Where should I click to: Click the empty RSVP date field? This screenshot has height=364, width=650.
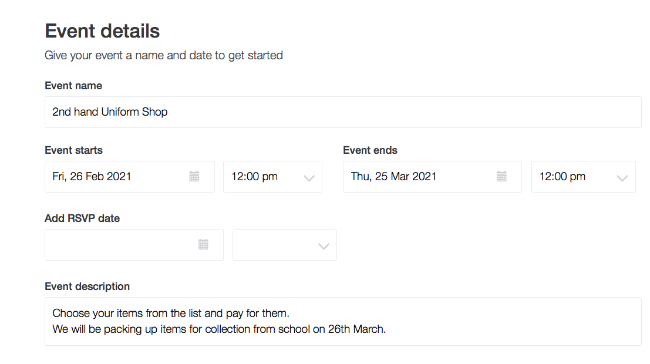coord(134,245)
